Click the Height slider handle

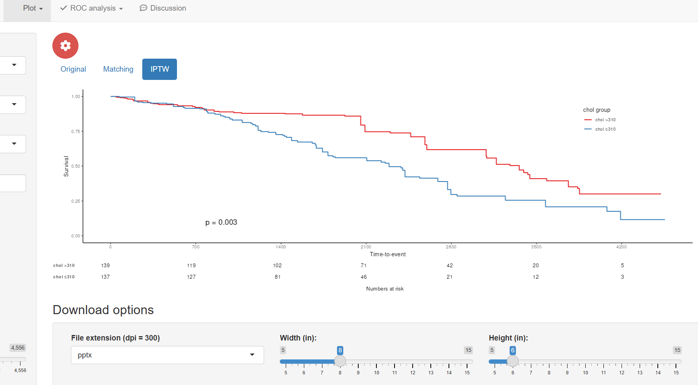coord(513,361)
